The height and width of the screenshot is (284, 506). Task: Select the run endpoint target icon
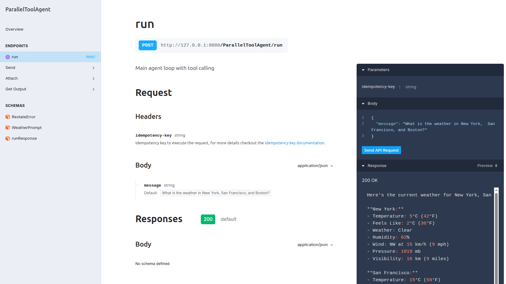[x=7, y=57]
